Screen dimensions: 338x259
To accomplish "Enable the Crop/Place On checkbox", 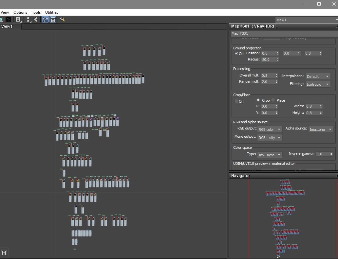I will [236, 101].
